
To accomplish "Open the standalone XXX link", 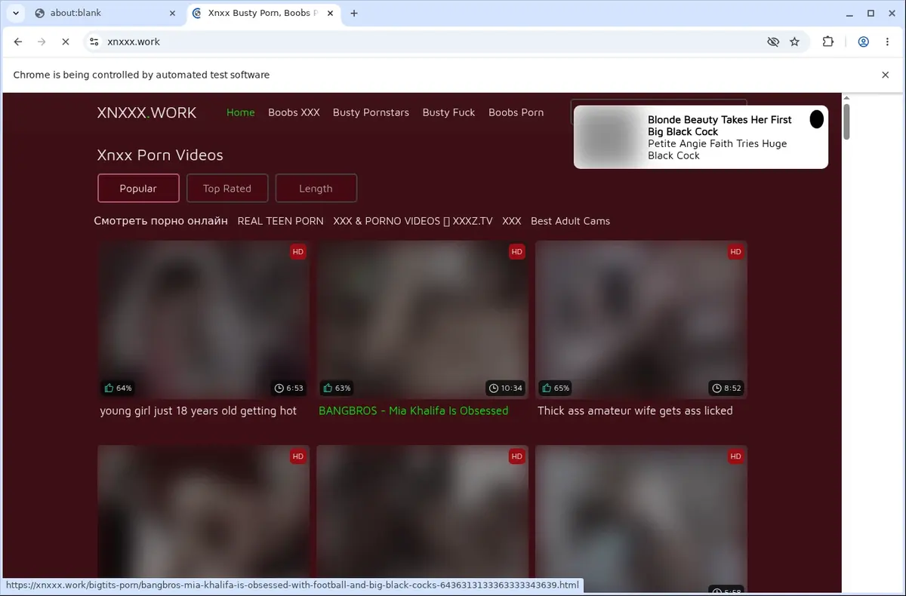I will pos(512,221).
